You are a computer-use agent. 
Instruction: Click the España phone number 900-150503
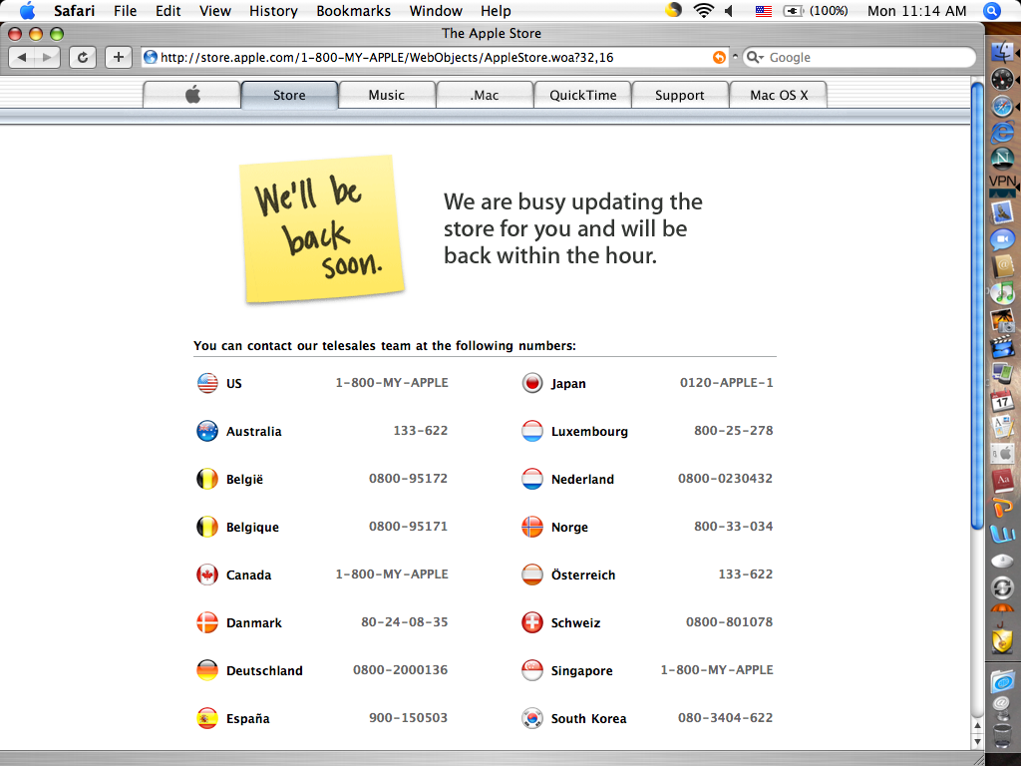[408, 718]
